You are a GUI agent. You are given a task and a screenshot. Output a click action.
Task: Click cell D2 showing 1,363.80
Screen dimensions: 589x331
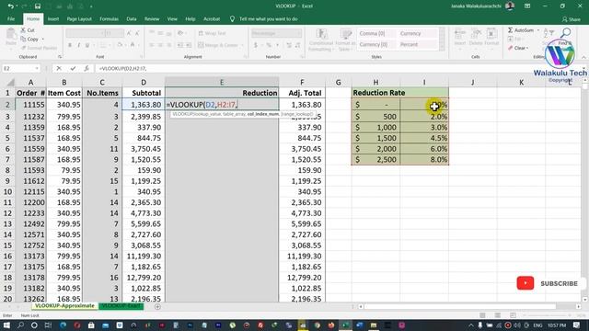(x=144, y=105)
